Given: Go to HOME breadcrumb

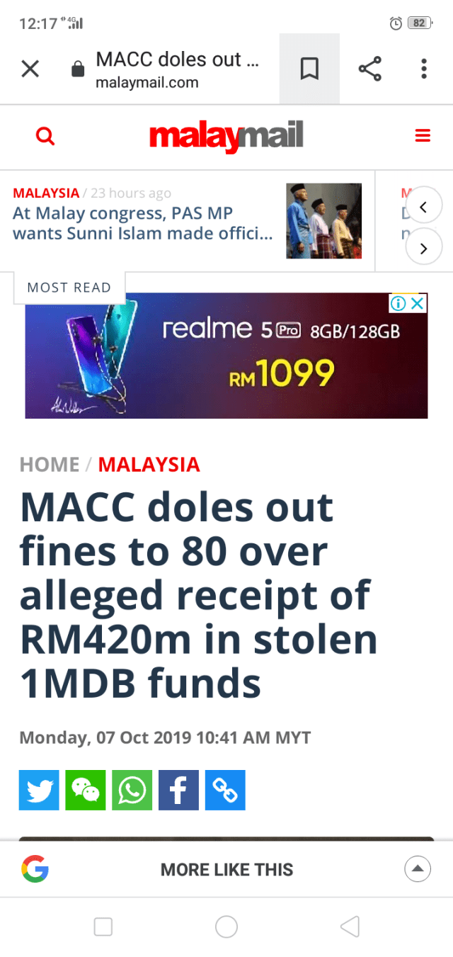Looking at the screenshot, I should click(x=50, y=465).
